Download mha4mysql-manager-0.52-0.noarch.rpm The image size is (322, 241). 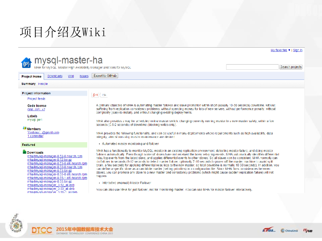tap(55, 156)
